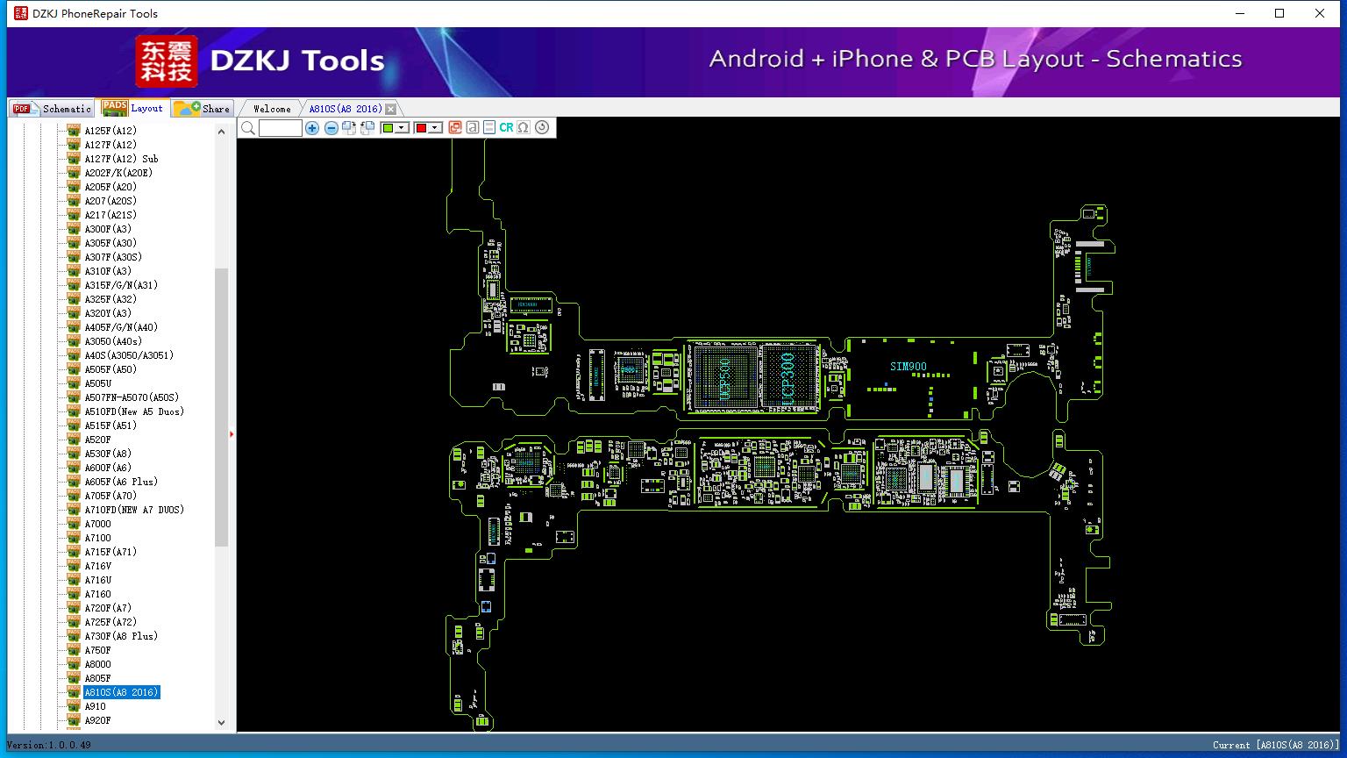Viewport: 1347px width, 758px height.
Task: Open A205F(A20) layout entry
Action: point(110,187)
